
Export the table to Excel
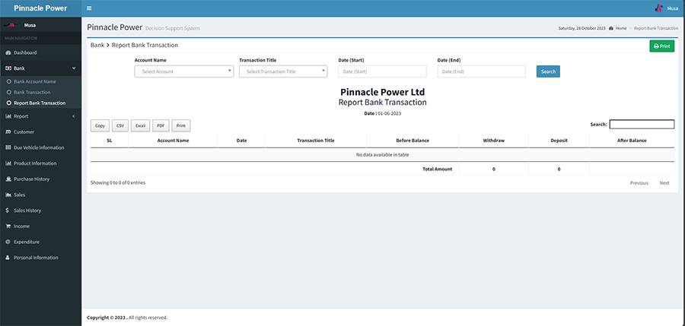[x=140, y=125]
